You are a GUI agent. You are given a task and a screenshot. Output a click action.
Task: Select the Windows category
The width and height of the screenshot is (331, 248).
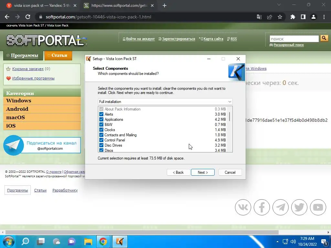(42, 101)
